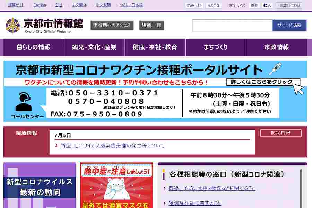This screenshot has height=208, width=312.
Task: Click the call center operator icon
Action: pos(24,102)
